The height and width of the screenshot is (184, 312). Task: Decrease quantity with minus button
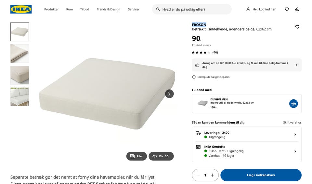[198, 175]
